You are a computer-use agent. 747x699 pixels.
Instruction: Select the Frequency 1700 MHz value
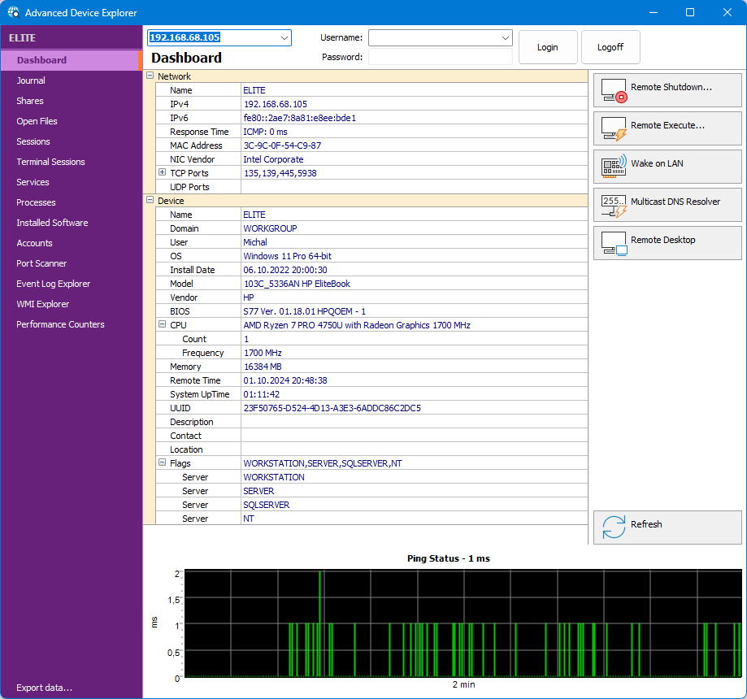click(x=263, y=353)
